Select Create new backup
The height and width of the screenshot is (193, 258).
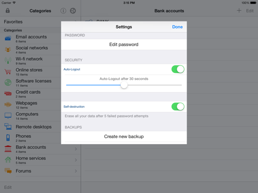(x=124, y=137)
